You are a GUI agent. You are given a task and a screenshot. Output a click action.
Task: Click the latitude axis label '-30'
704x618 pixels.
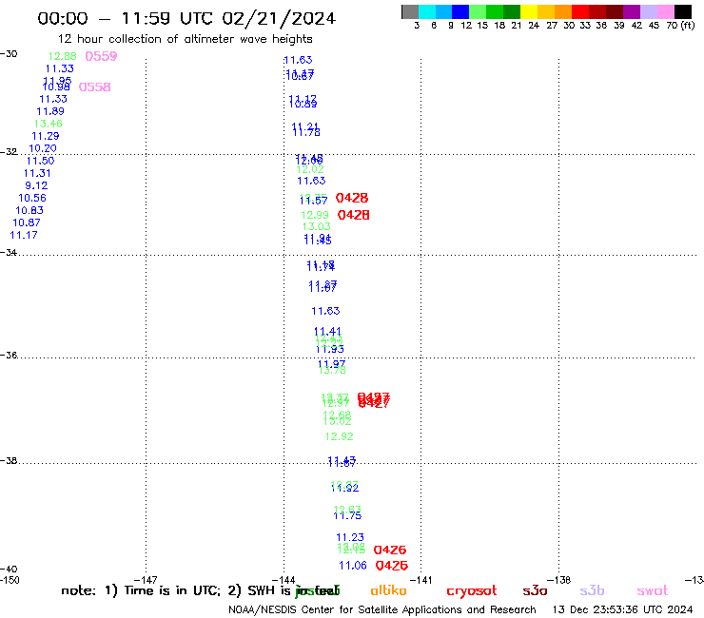click(9, 54)
